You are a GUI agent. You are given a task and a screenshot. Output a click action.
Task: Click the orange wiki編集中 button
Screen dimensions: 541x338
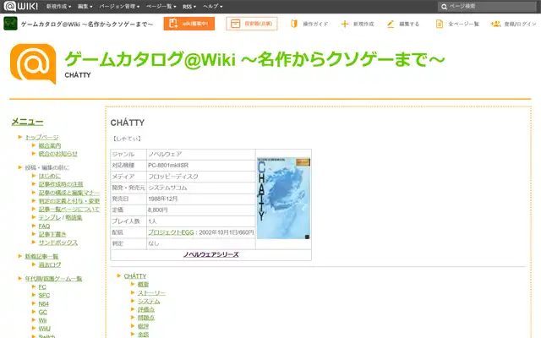tap(189, 24)
